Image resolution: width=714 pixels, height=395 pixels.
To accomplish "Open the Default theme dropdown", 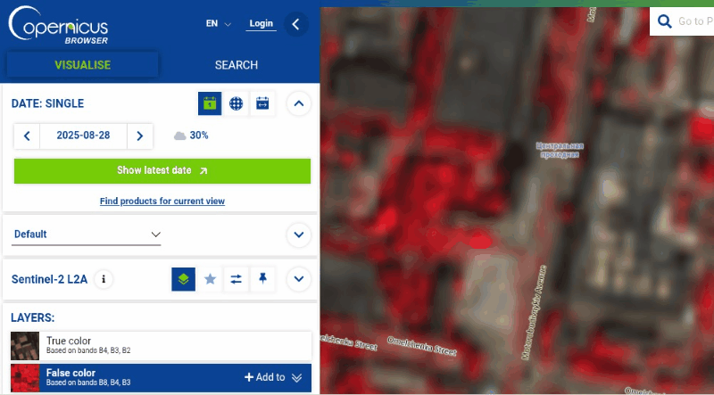I will click(87, 235).
